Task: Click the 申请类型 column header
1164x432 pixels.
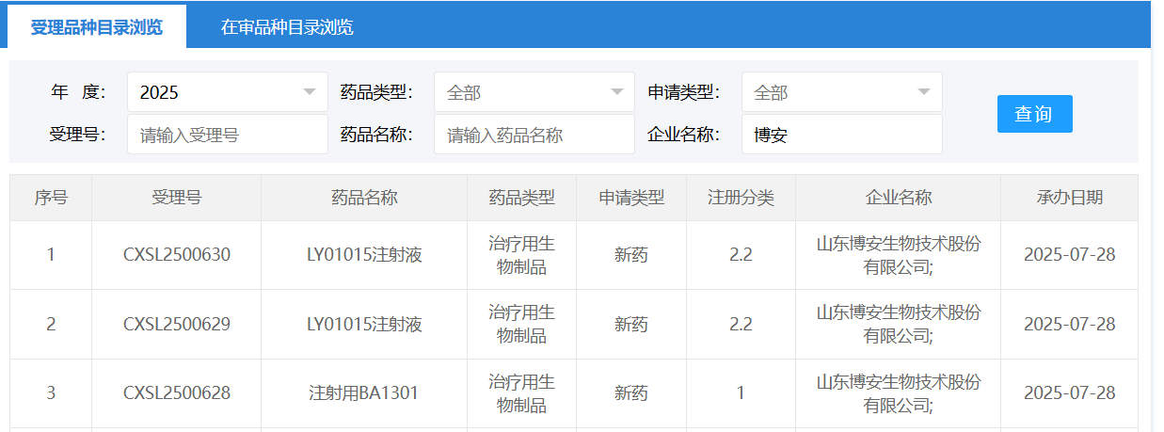Action: coord(631,198)
